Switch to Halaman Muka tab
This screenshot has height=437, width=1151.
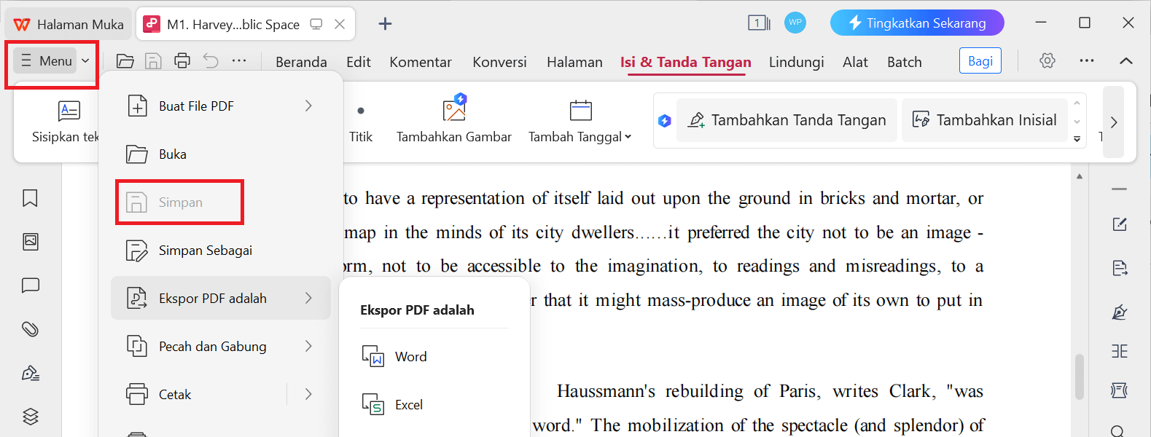[69, 24]
